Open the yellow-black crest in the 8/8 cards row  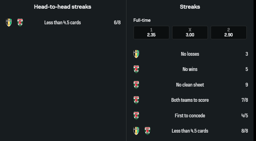(x=136, y=131)
